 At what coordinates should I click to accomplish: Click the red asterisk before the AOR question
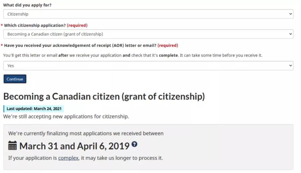[2, 46]
